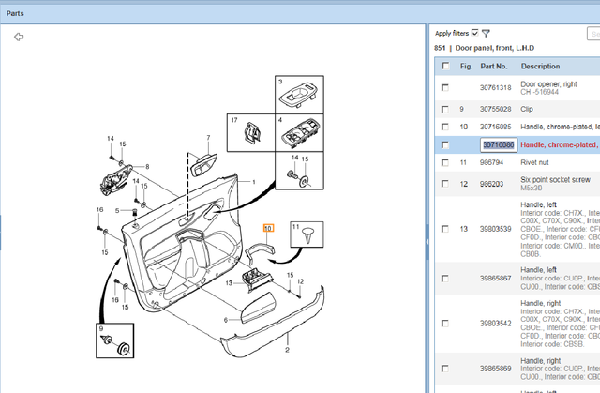The image size is (600, 393).
Task: Tick checkbox for Rivet nut row
Action: pos(445,163)
